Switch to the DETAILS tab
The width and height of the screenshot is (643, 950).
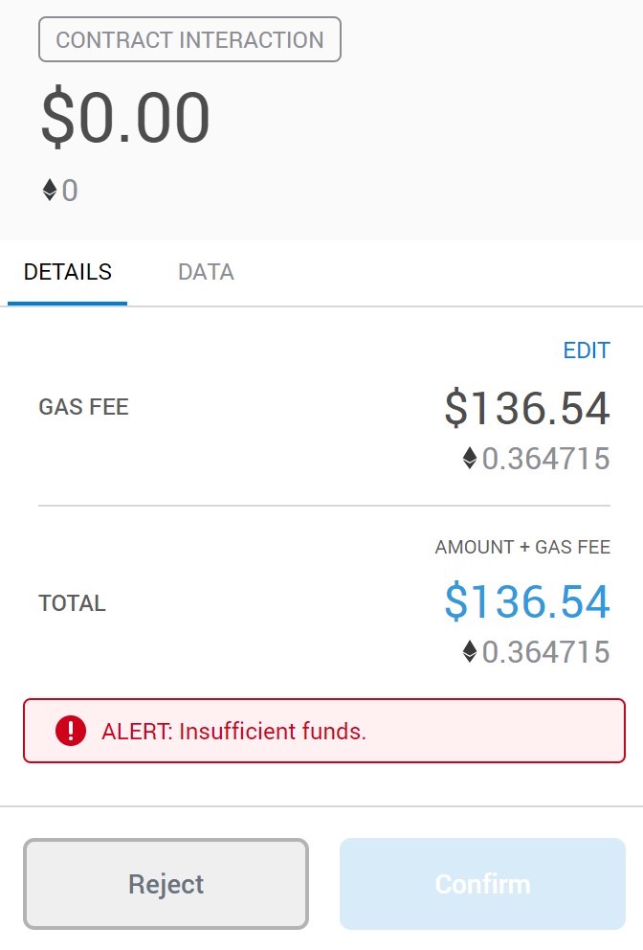[x=67, y=272]
